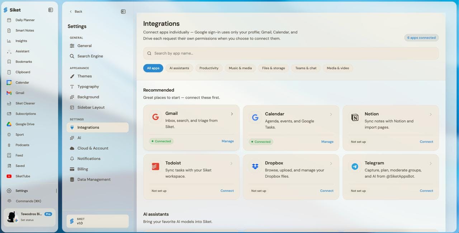Viewport: 459px width, 233px height.
Task: Collapse the main sidebar panel icon
Action: pyautogui.click(x=51, y=10)
